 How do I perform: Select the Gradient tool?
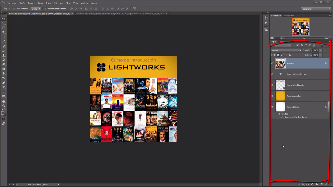[4, 69]
